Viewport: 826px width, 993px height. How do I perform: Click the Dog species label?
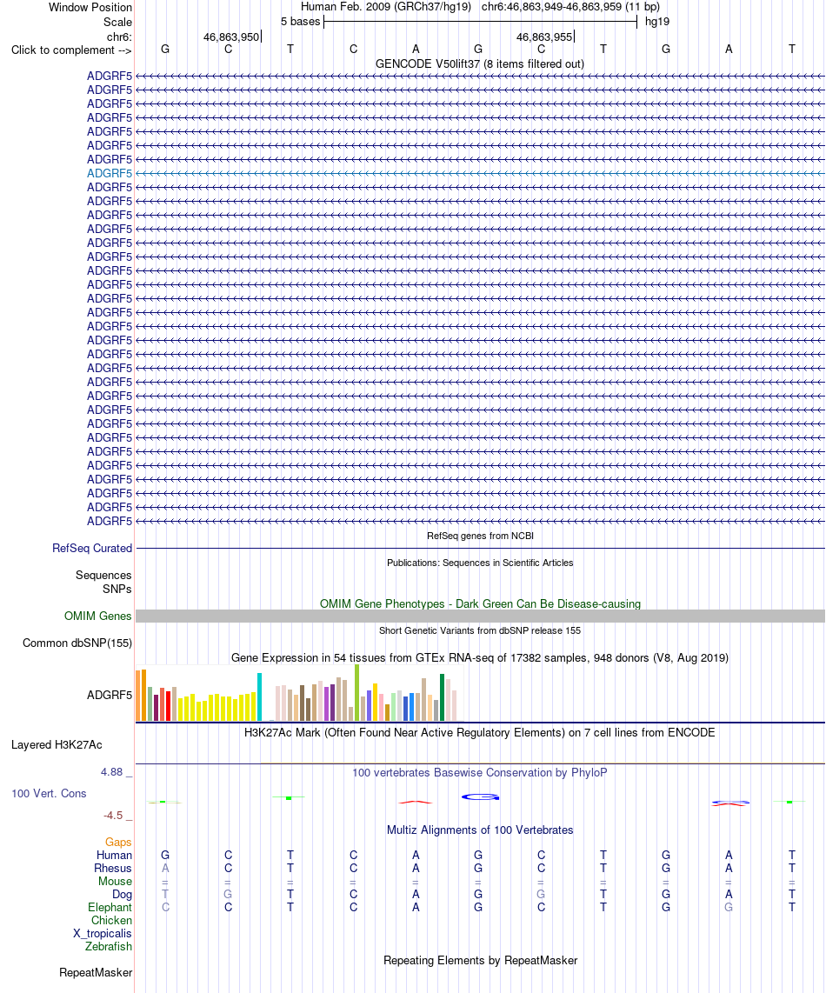tap(123, 895)
